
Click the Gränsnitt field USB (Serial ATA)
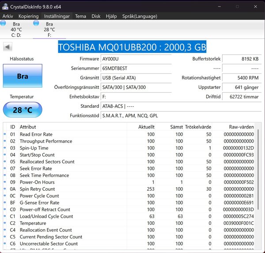coord(136,78)
